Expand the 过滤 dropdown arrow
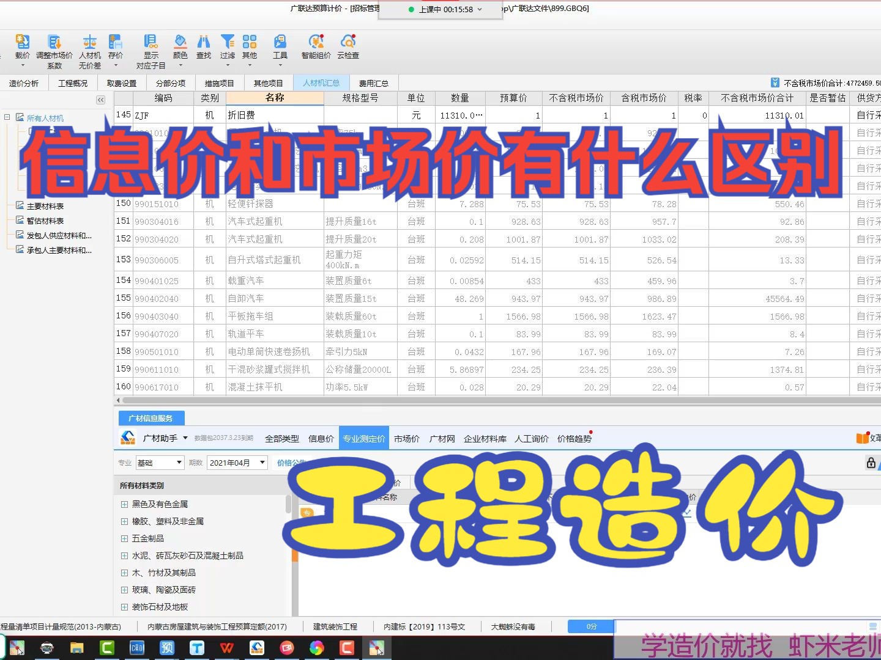This screenshot has width=881, height=660. (x=228, y=65)
